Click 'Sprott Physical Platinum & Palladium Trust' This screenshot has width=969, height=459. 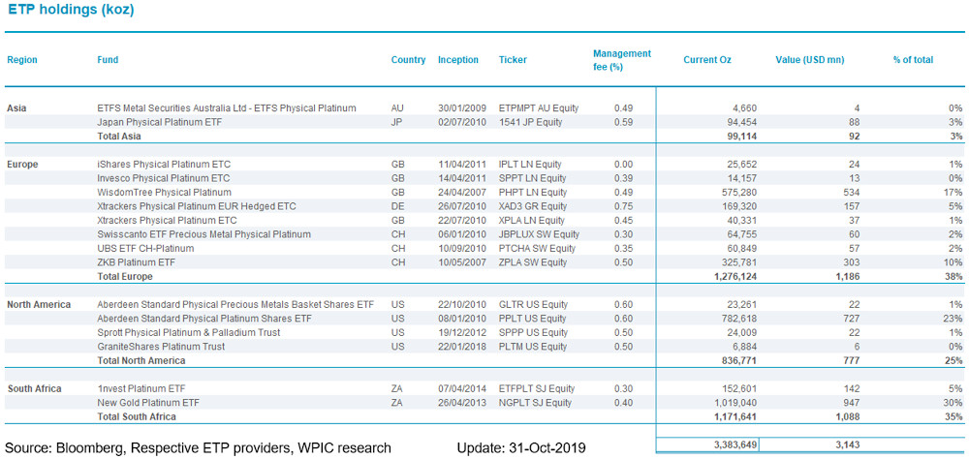tap(189, 332)
